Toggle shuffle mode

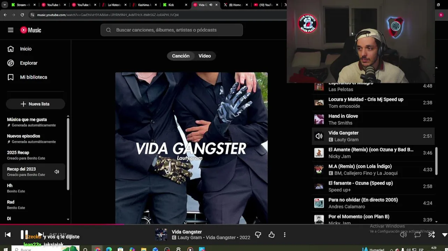click(x=432, y=235)
